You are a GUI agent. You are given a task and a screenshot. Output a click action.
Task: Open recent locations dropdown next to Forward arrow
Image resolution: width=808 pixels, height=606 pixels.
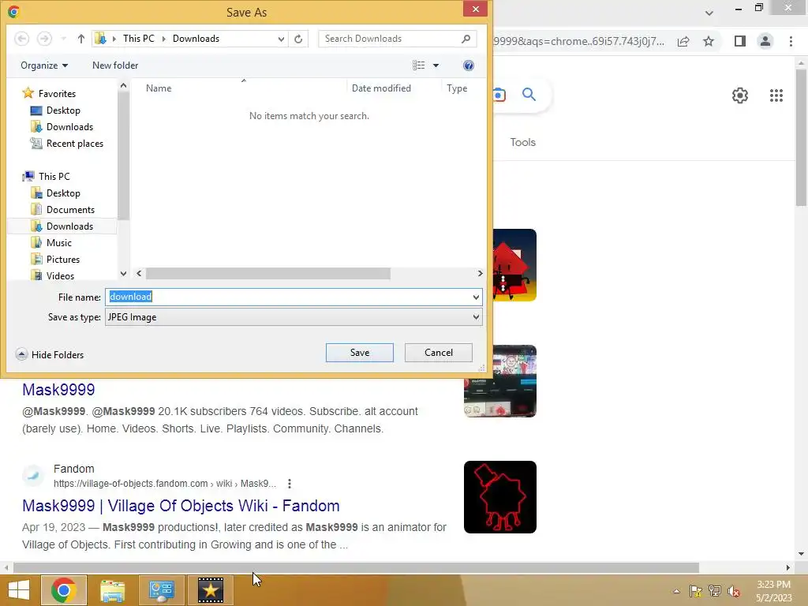63,39
